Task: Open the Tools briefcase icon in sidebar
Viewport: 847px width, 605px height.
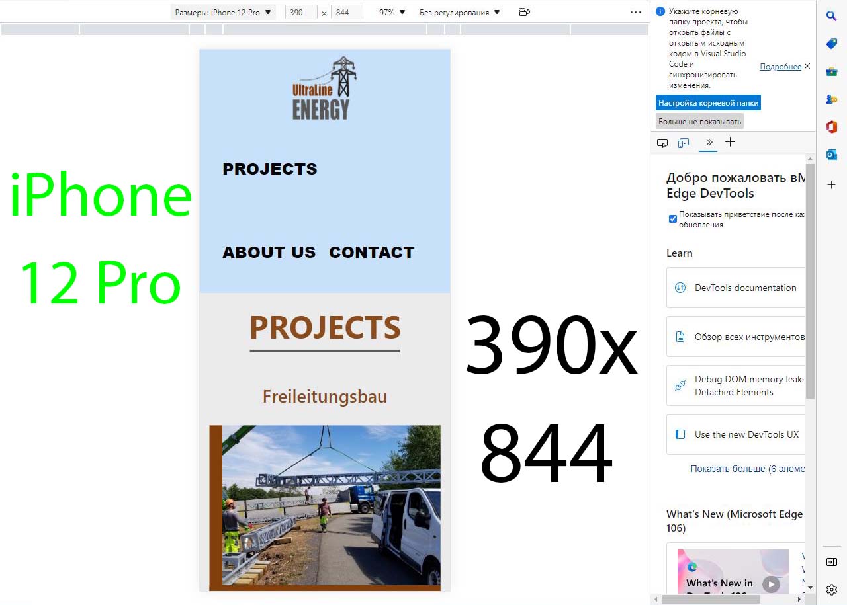Action: point(832,71)
